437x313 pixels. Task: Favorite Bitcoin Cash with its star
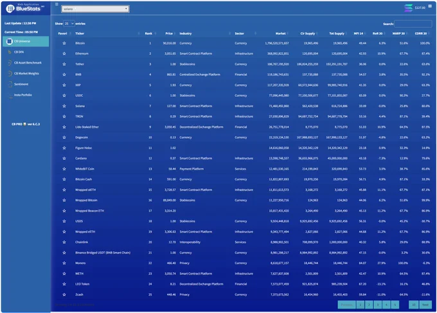(64, 179)
